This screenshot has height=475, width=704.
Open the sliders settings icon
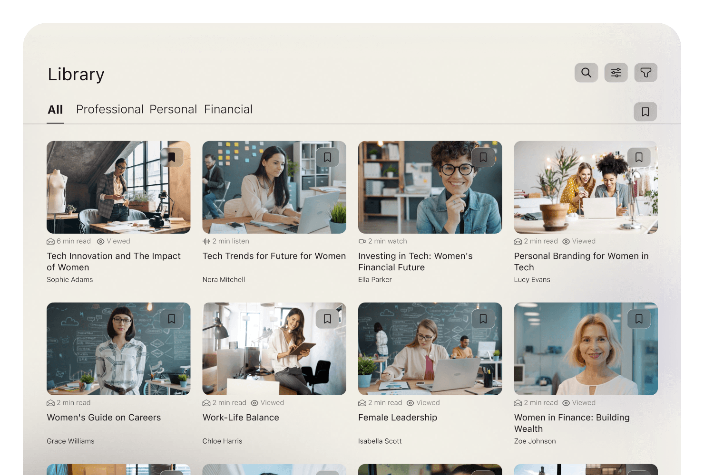coord(616,73)
